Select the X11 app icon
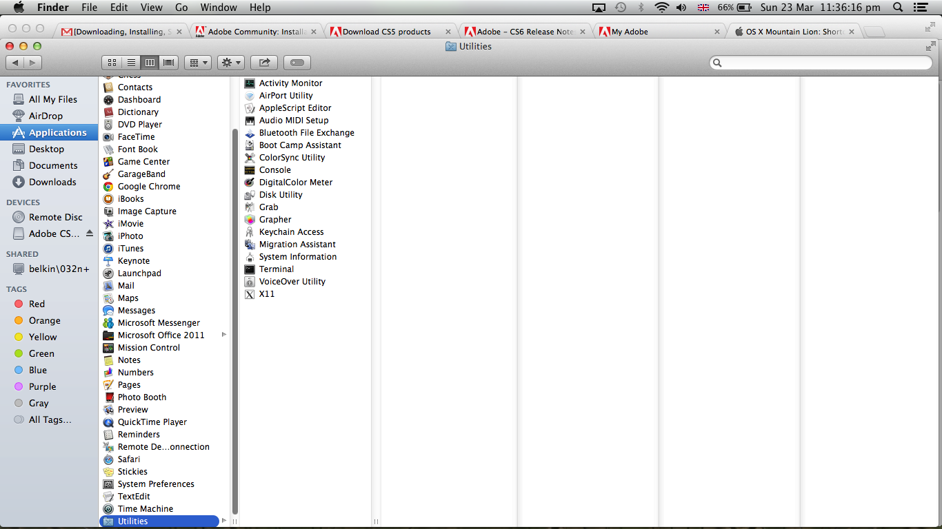Image resolution: width=942 pixels, height=529 pixels. tap(250, 294)
